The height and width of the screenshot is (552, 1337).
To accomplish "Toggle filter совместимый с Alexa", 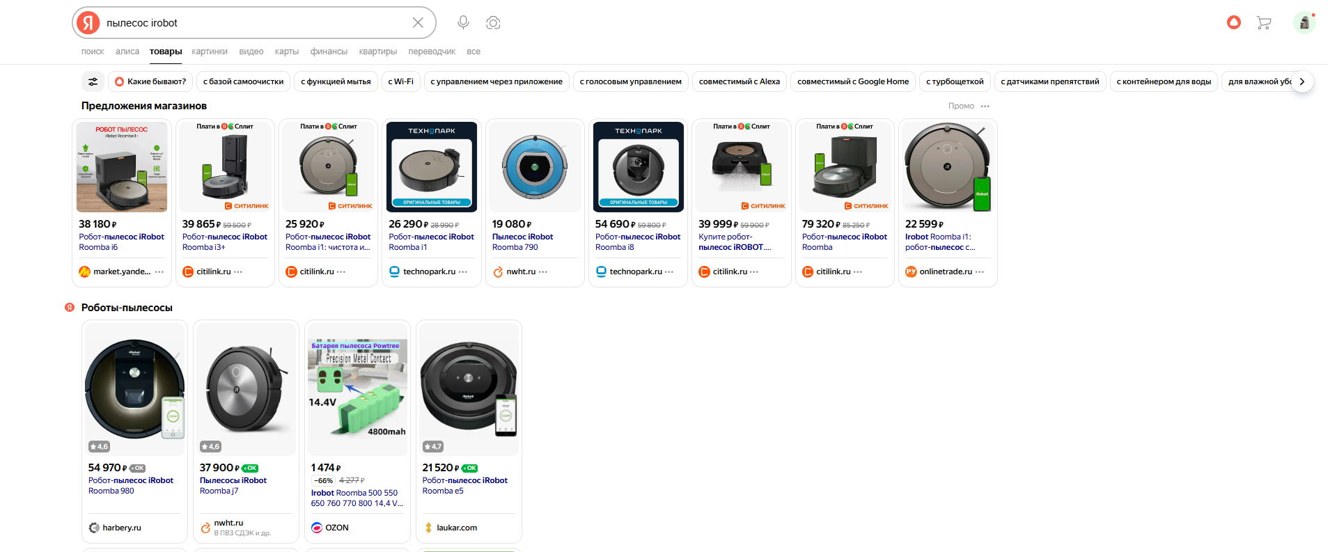I will coord(740,81).
